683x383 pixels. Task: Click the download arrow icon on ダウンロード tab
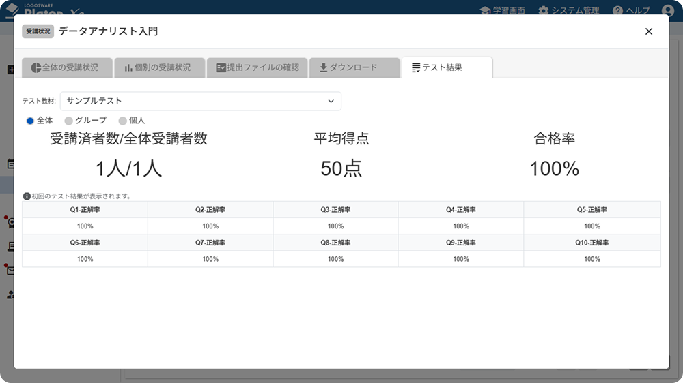(x=324, y=67)
